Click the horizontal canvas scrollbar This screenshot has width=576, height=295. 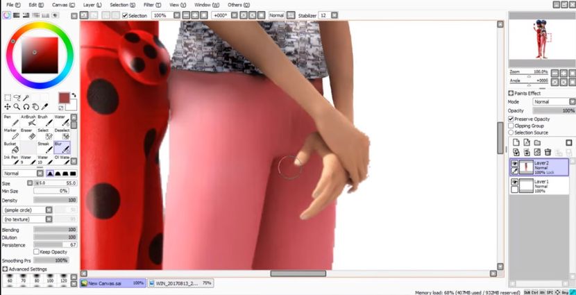(x=298, y=273)
